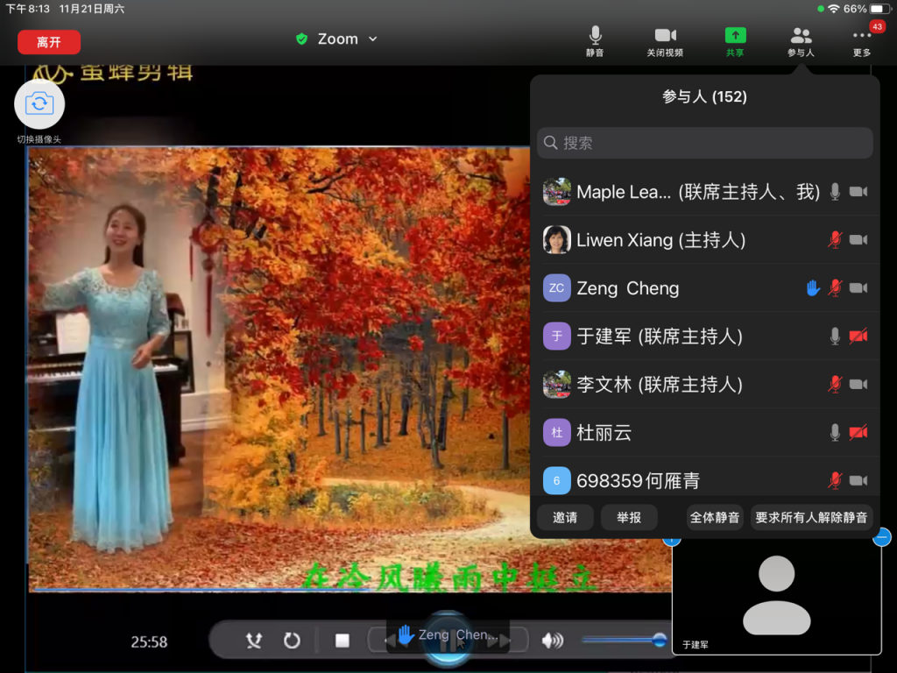Image resolution: width=897 pixels, height=673 pixels.
Task: Mute microphone with 静音 toolbar button
Action: 595,41
